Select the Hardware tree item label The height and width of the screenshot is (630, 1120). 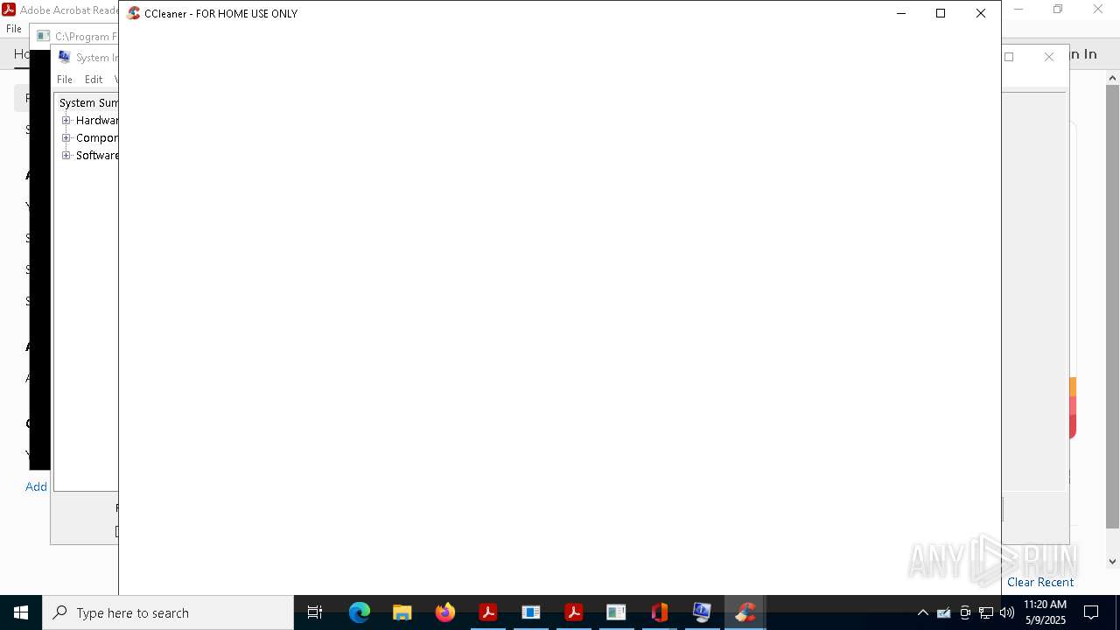point(97,120)
